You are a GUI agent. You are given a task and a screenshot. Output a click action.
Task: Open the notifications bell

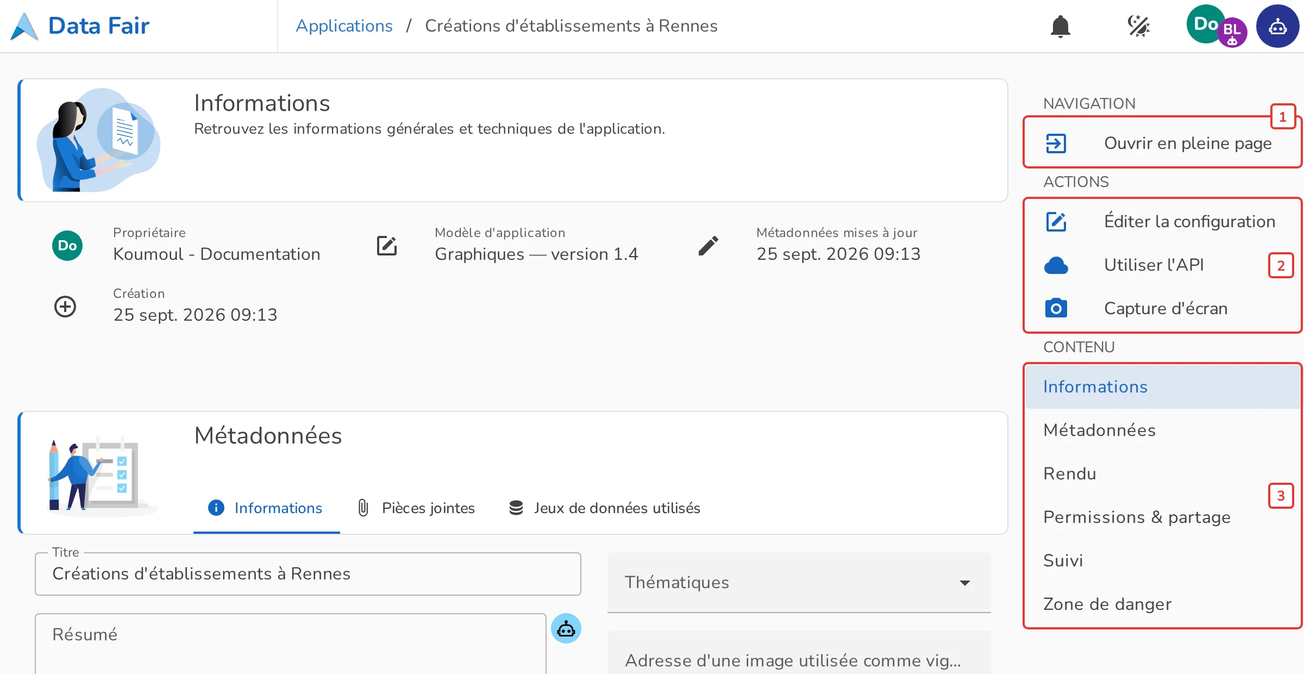(1060, 26)
